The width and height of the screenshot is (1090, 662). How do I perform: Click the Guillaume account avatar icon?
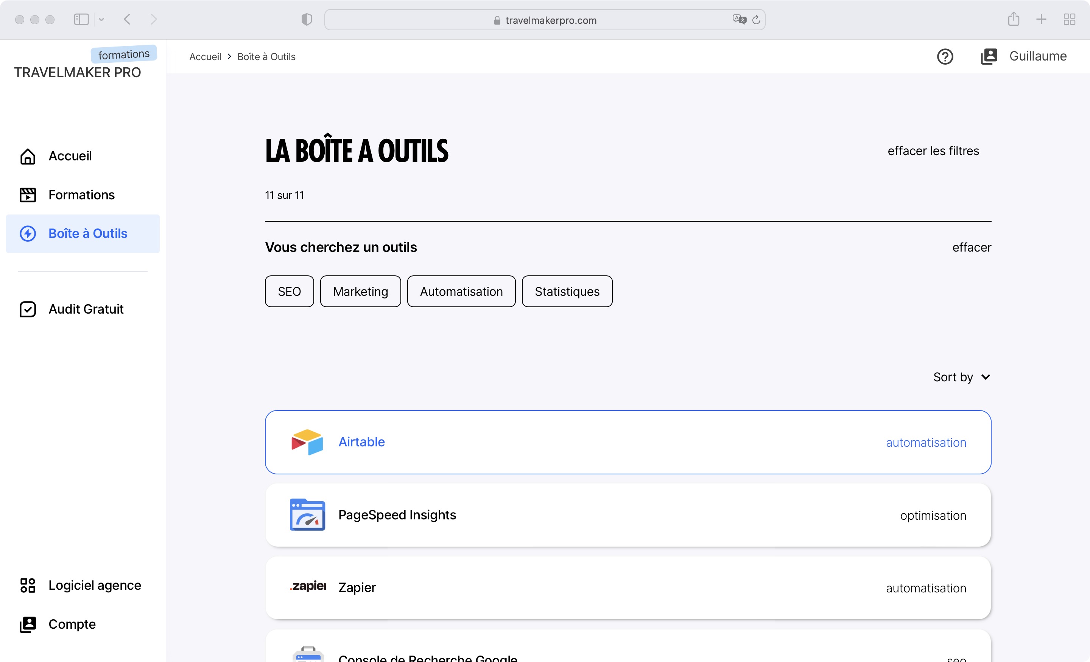click(x=989, y=57)
